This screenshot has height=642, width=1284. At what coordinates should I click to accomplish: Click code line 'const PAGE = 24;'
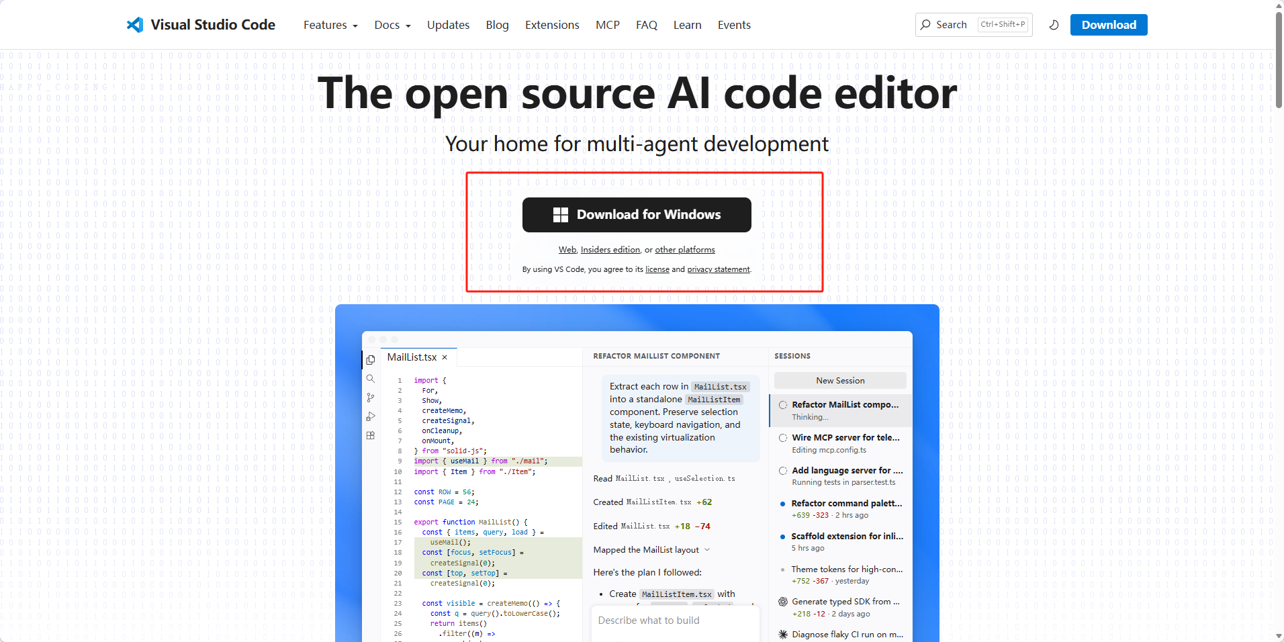446,502
